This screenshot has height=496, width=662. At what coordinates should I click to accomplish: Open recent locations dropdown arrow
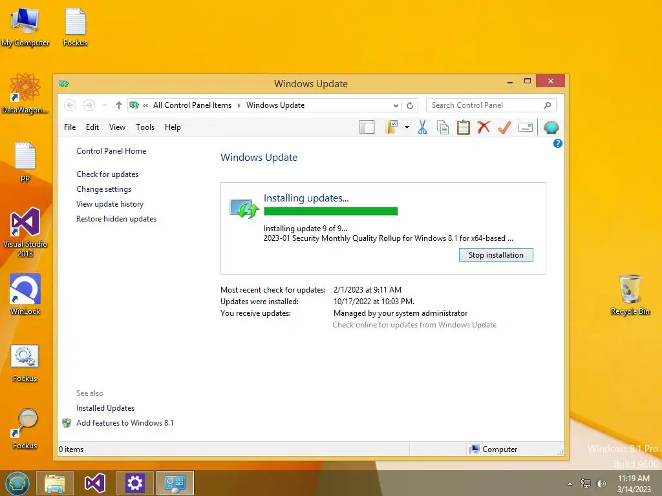(104, 105)
